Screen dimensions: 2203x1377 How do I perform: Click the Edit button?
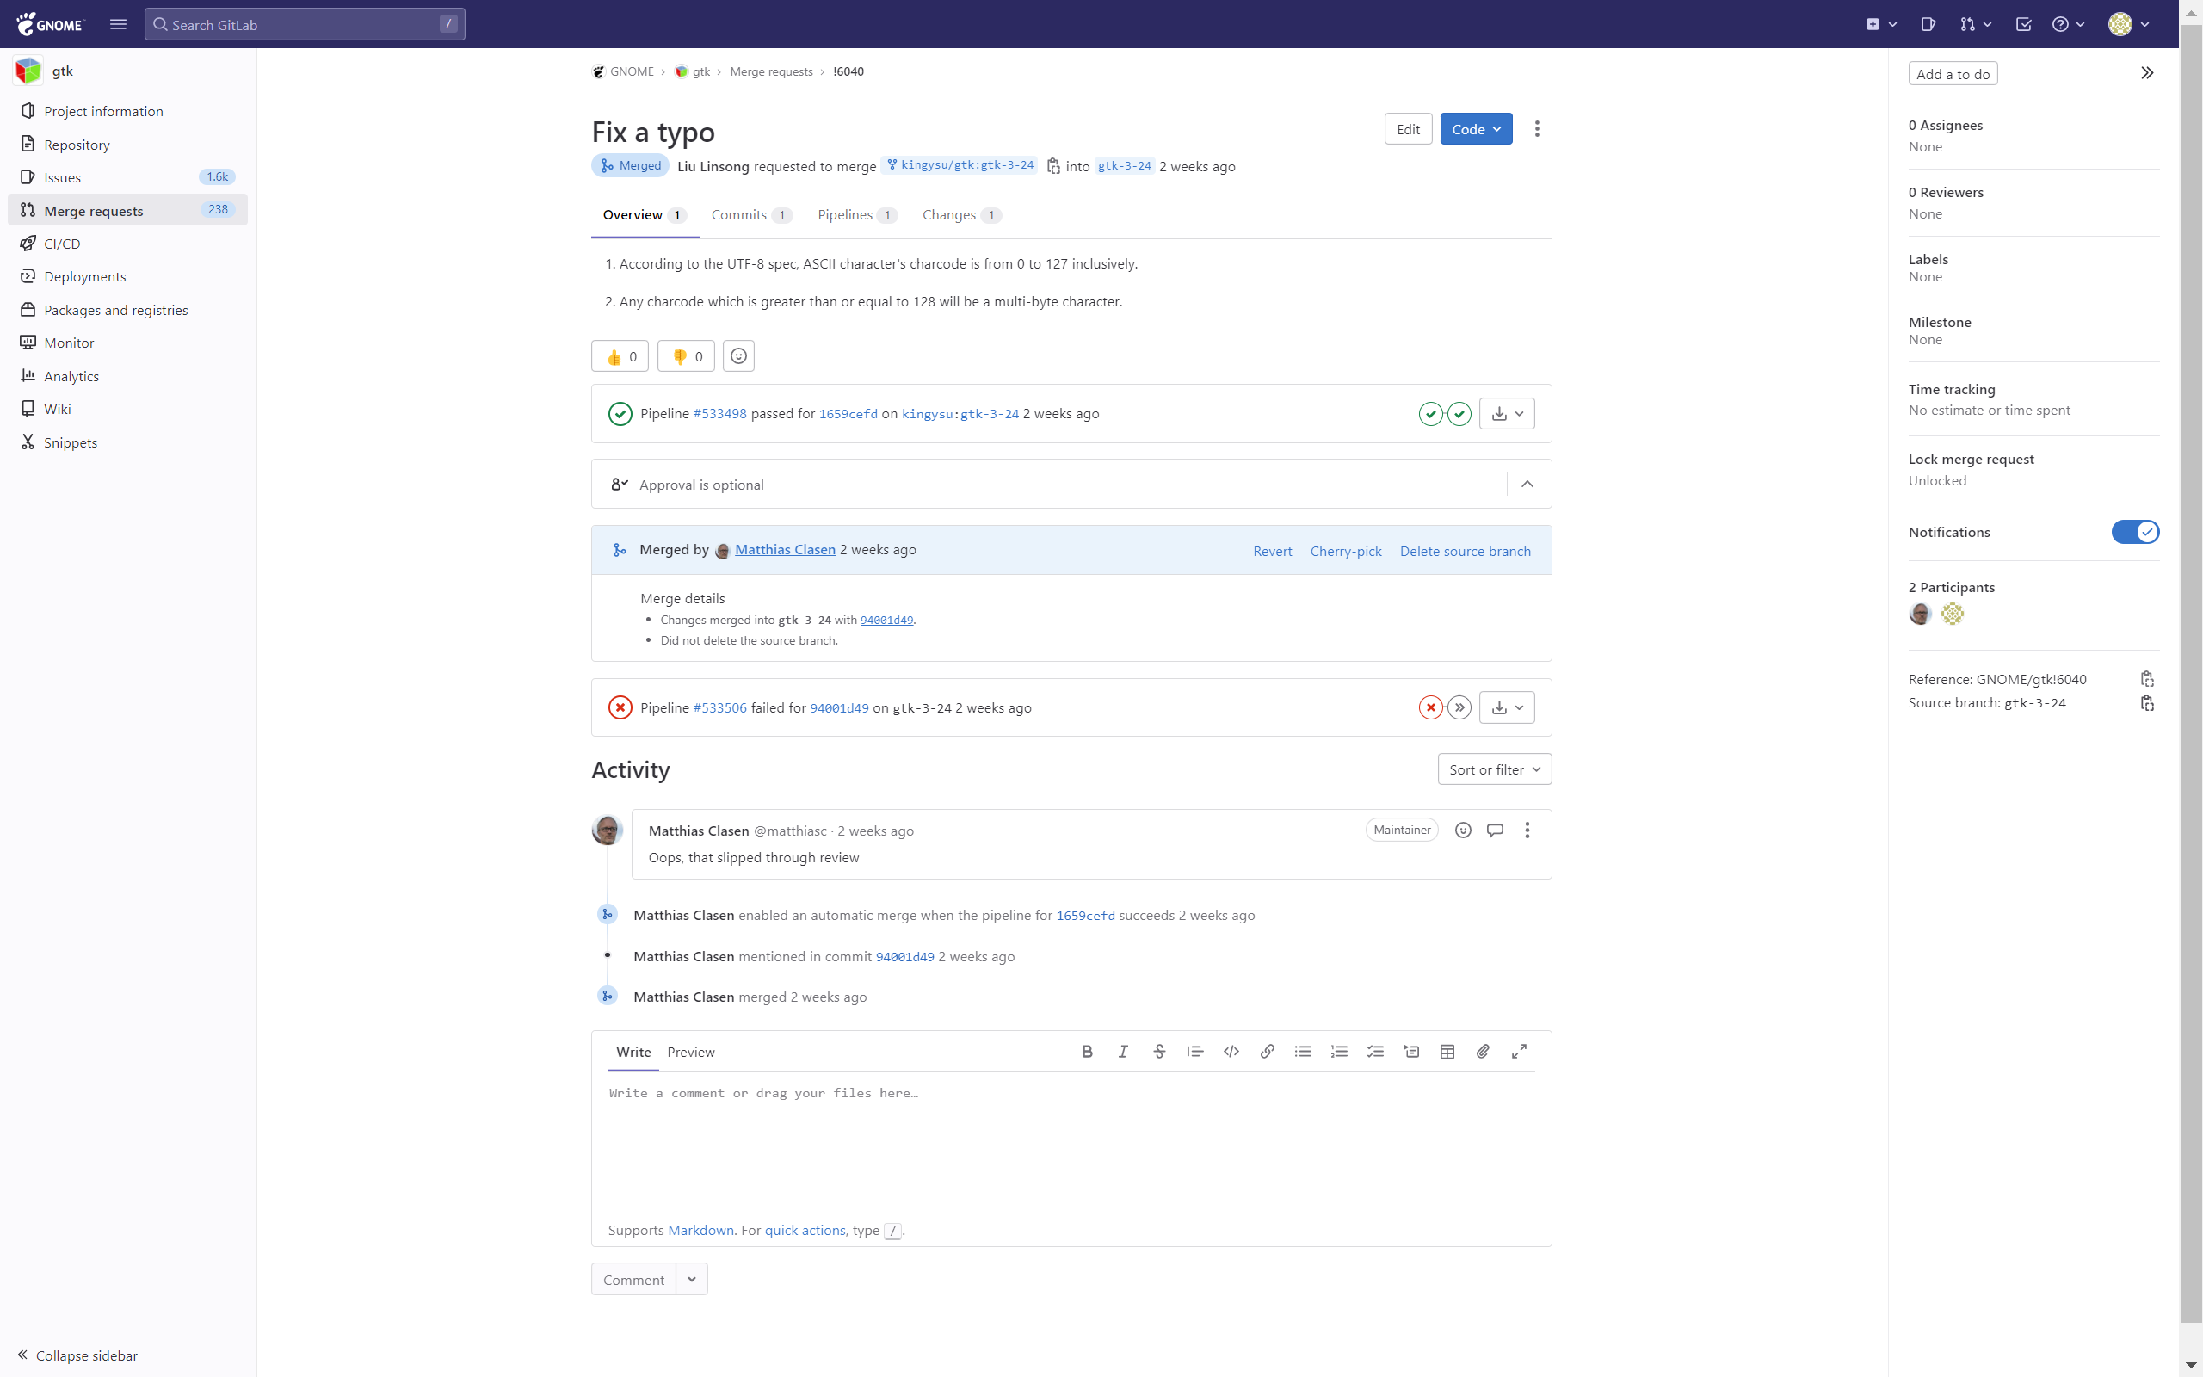[x=1407, y=129]
